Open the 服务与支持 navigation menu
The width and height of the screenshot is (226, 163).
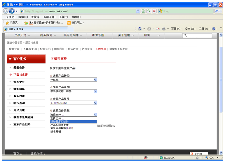point(72,35)
